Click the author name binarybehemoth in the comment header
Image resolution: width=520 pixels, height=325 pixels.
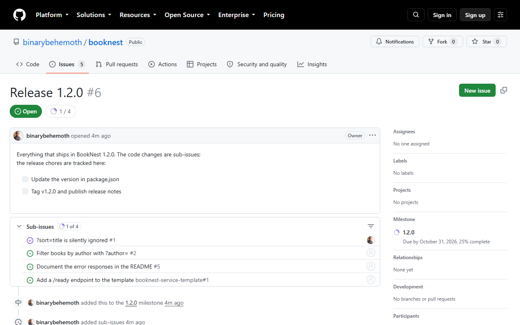coord(48,136)
